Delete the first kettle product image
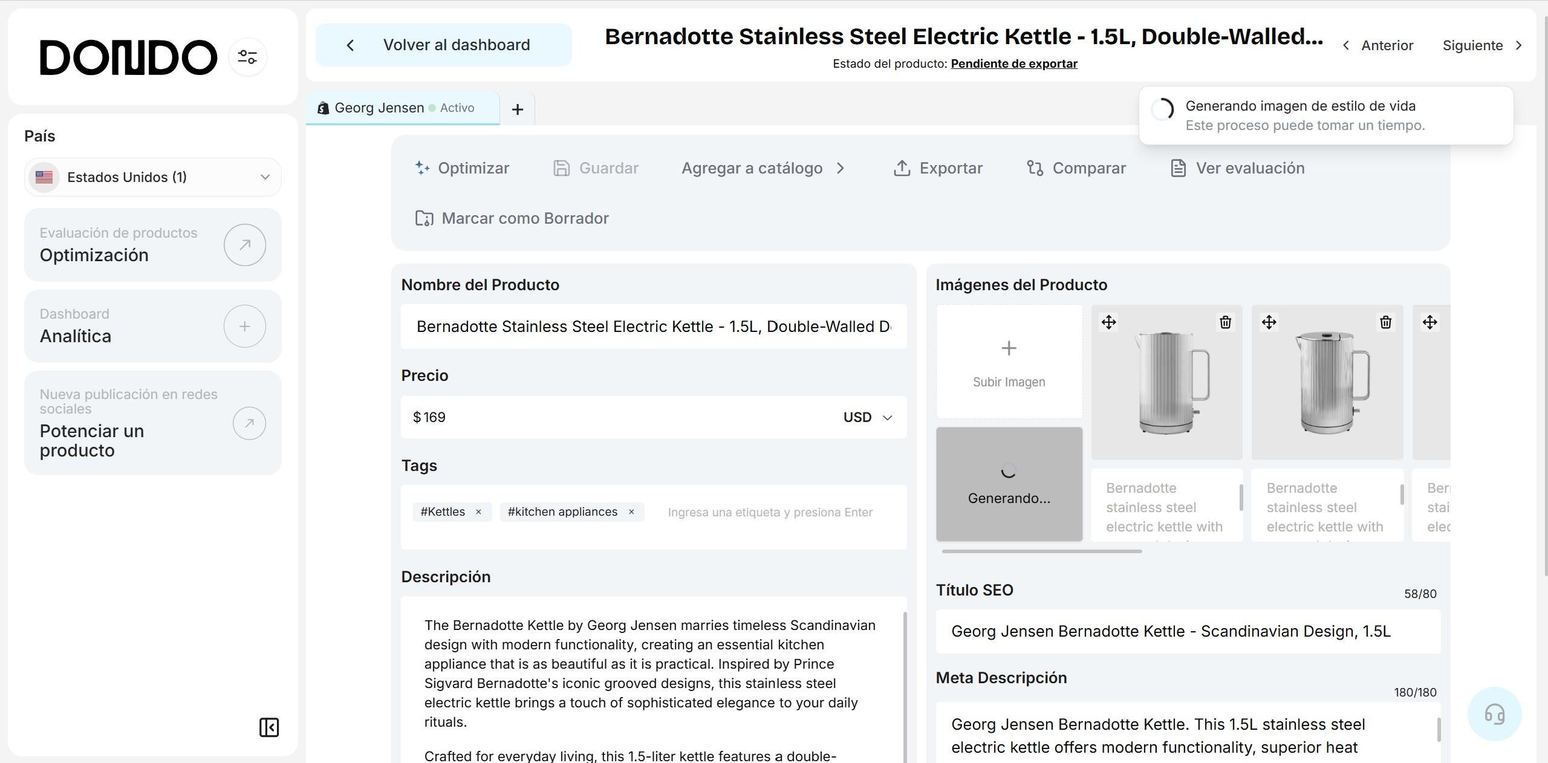The image size is (1548, 763). tap(1225, 322)
